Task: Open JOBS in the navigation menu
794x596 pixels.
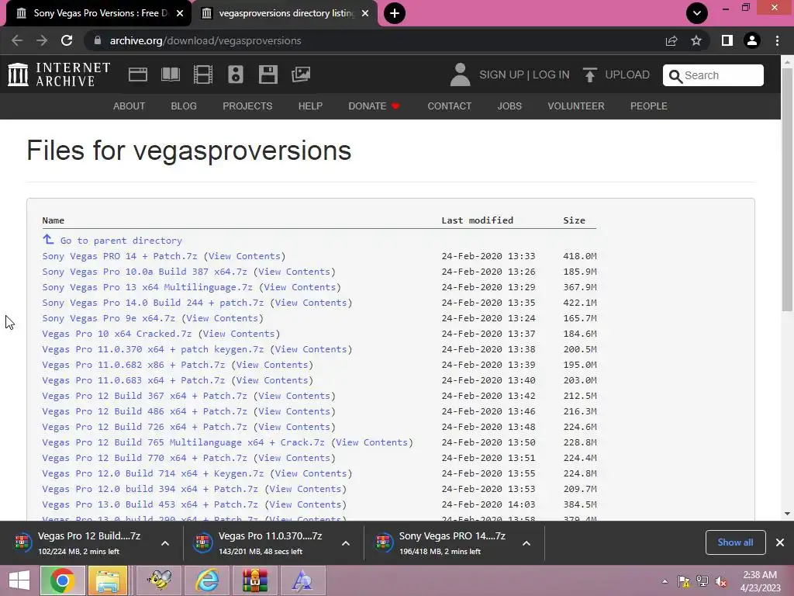Action: click(x=509, y=106)
